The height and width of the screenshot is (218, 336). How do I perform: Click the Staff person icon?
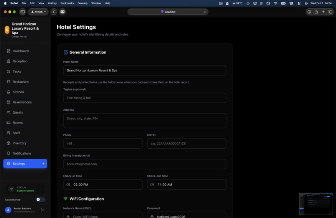pyautogui.click(x=8, y=133)
